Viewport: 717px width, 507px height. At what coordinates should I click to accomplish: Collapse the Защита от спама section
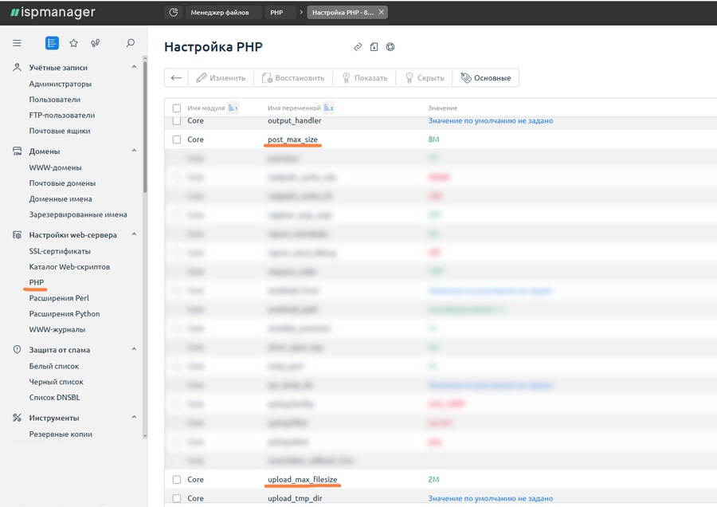point(134,350)
